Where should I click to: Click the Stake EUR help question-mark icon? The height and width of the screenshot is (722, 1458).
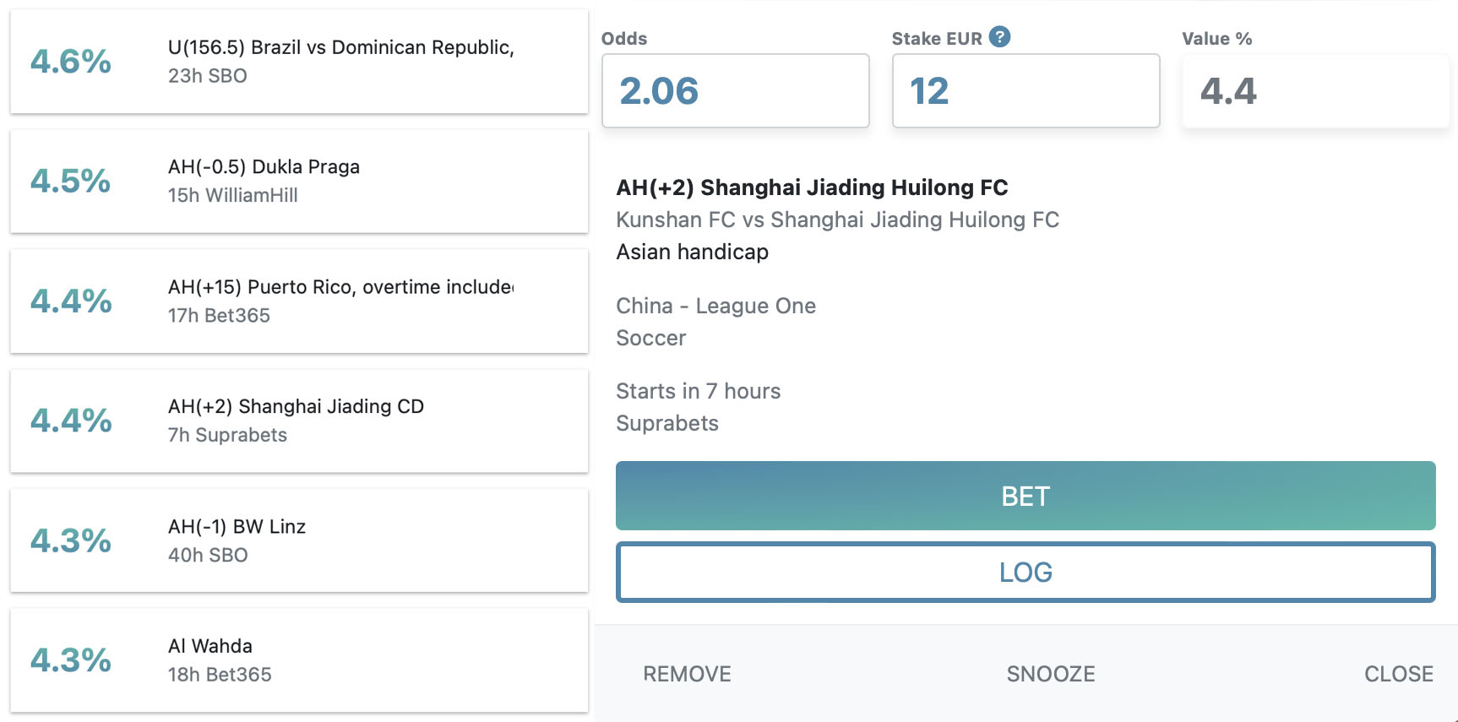(999, 37)
